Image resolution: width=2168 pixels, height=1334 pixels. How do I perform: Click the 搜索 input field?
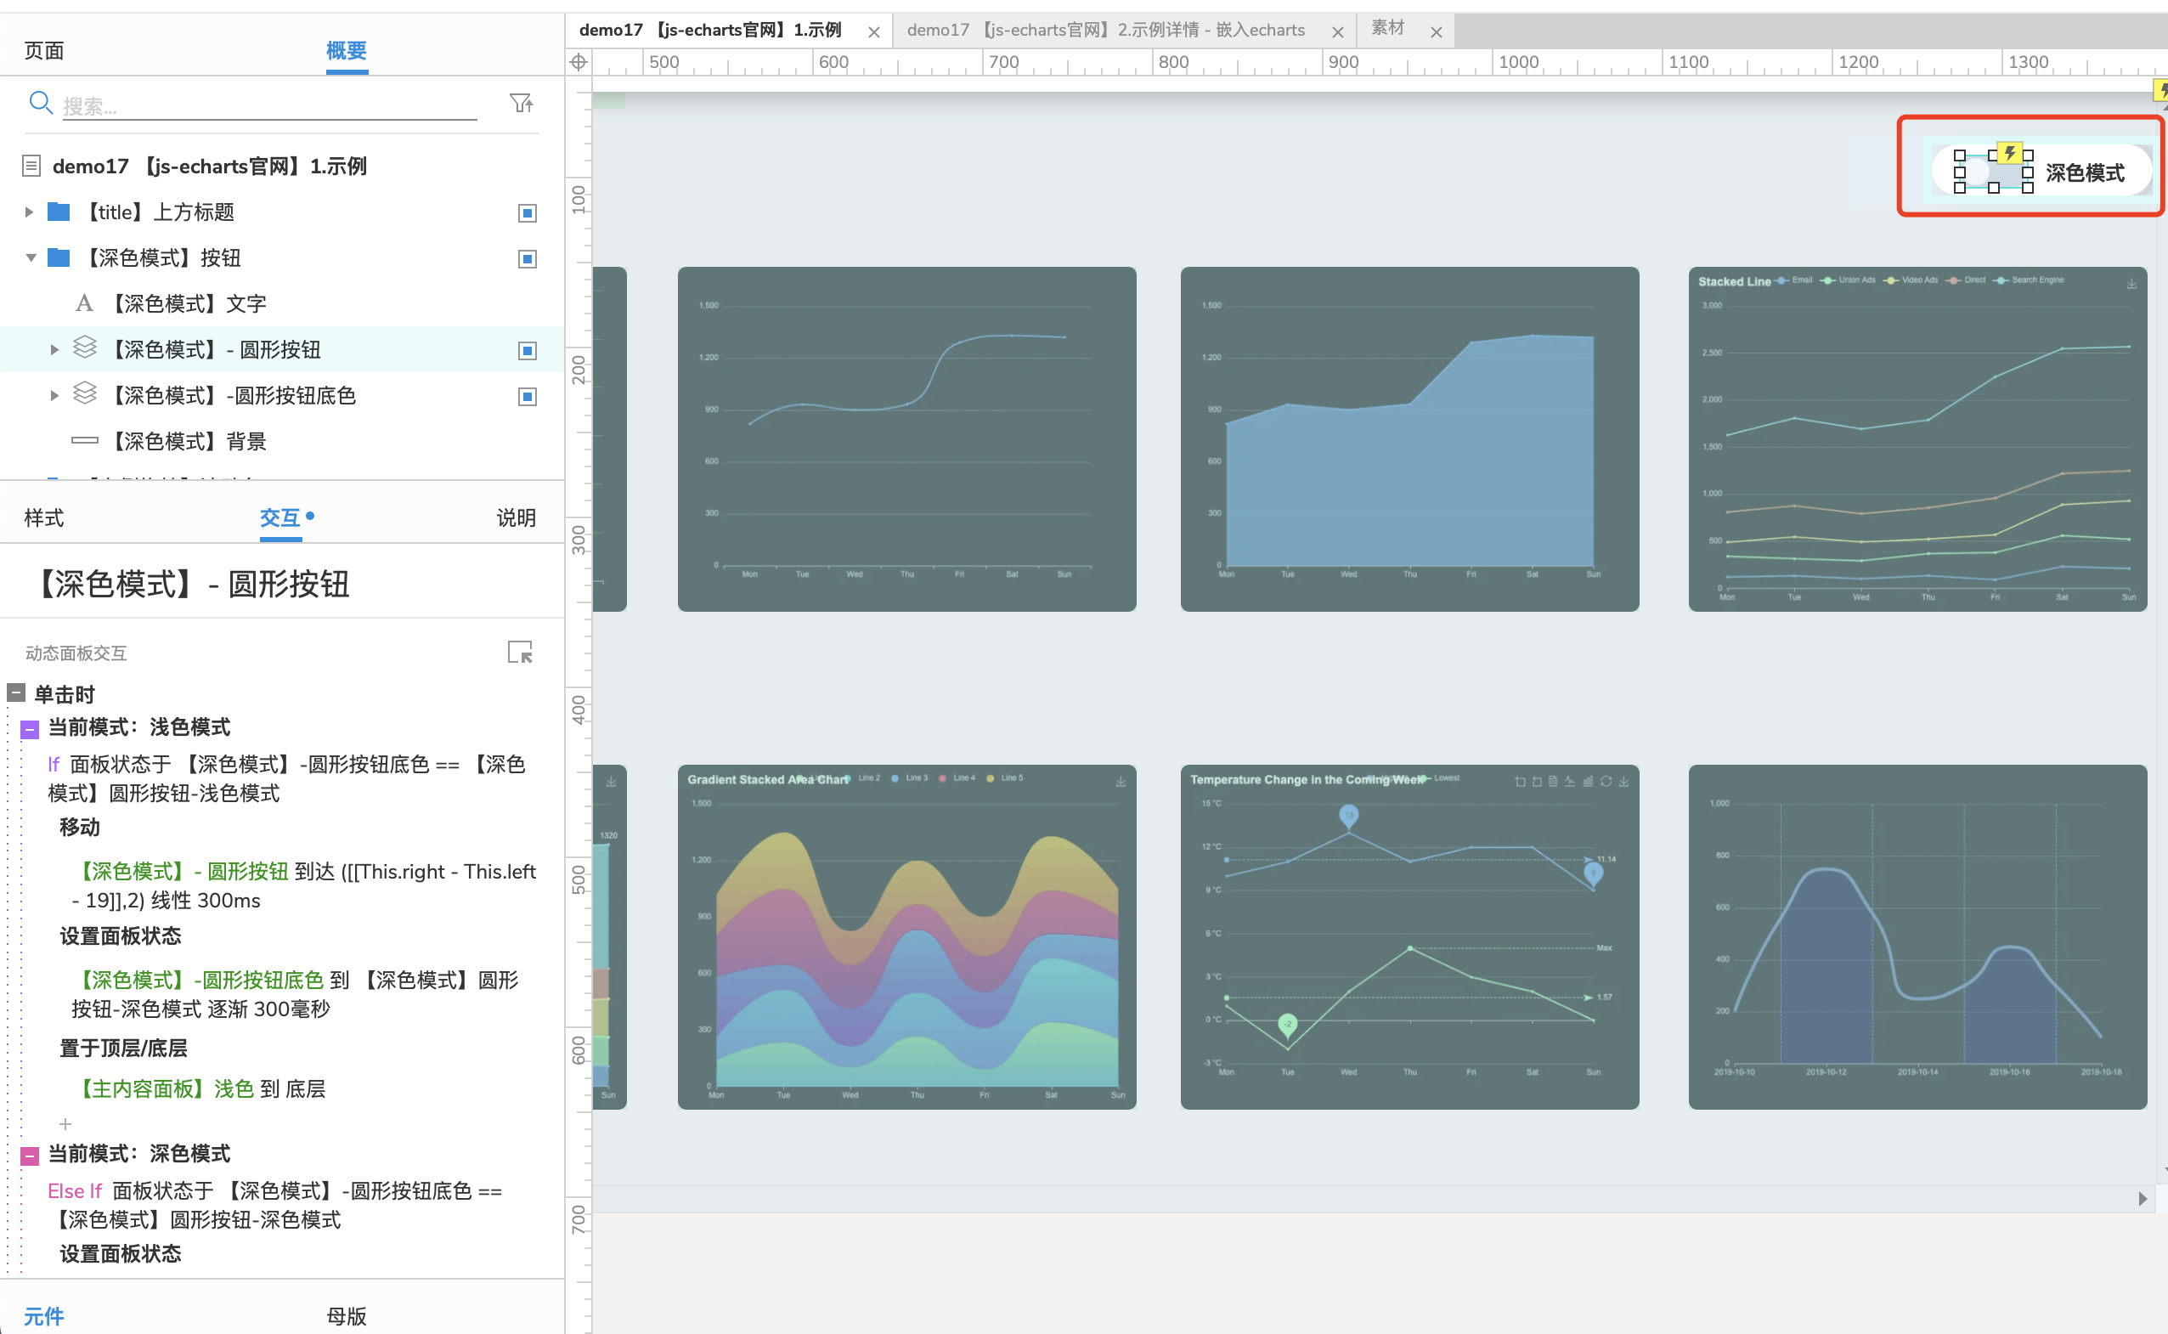coord(269,106)
